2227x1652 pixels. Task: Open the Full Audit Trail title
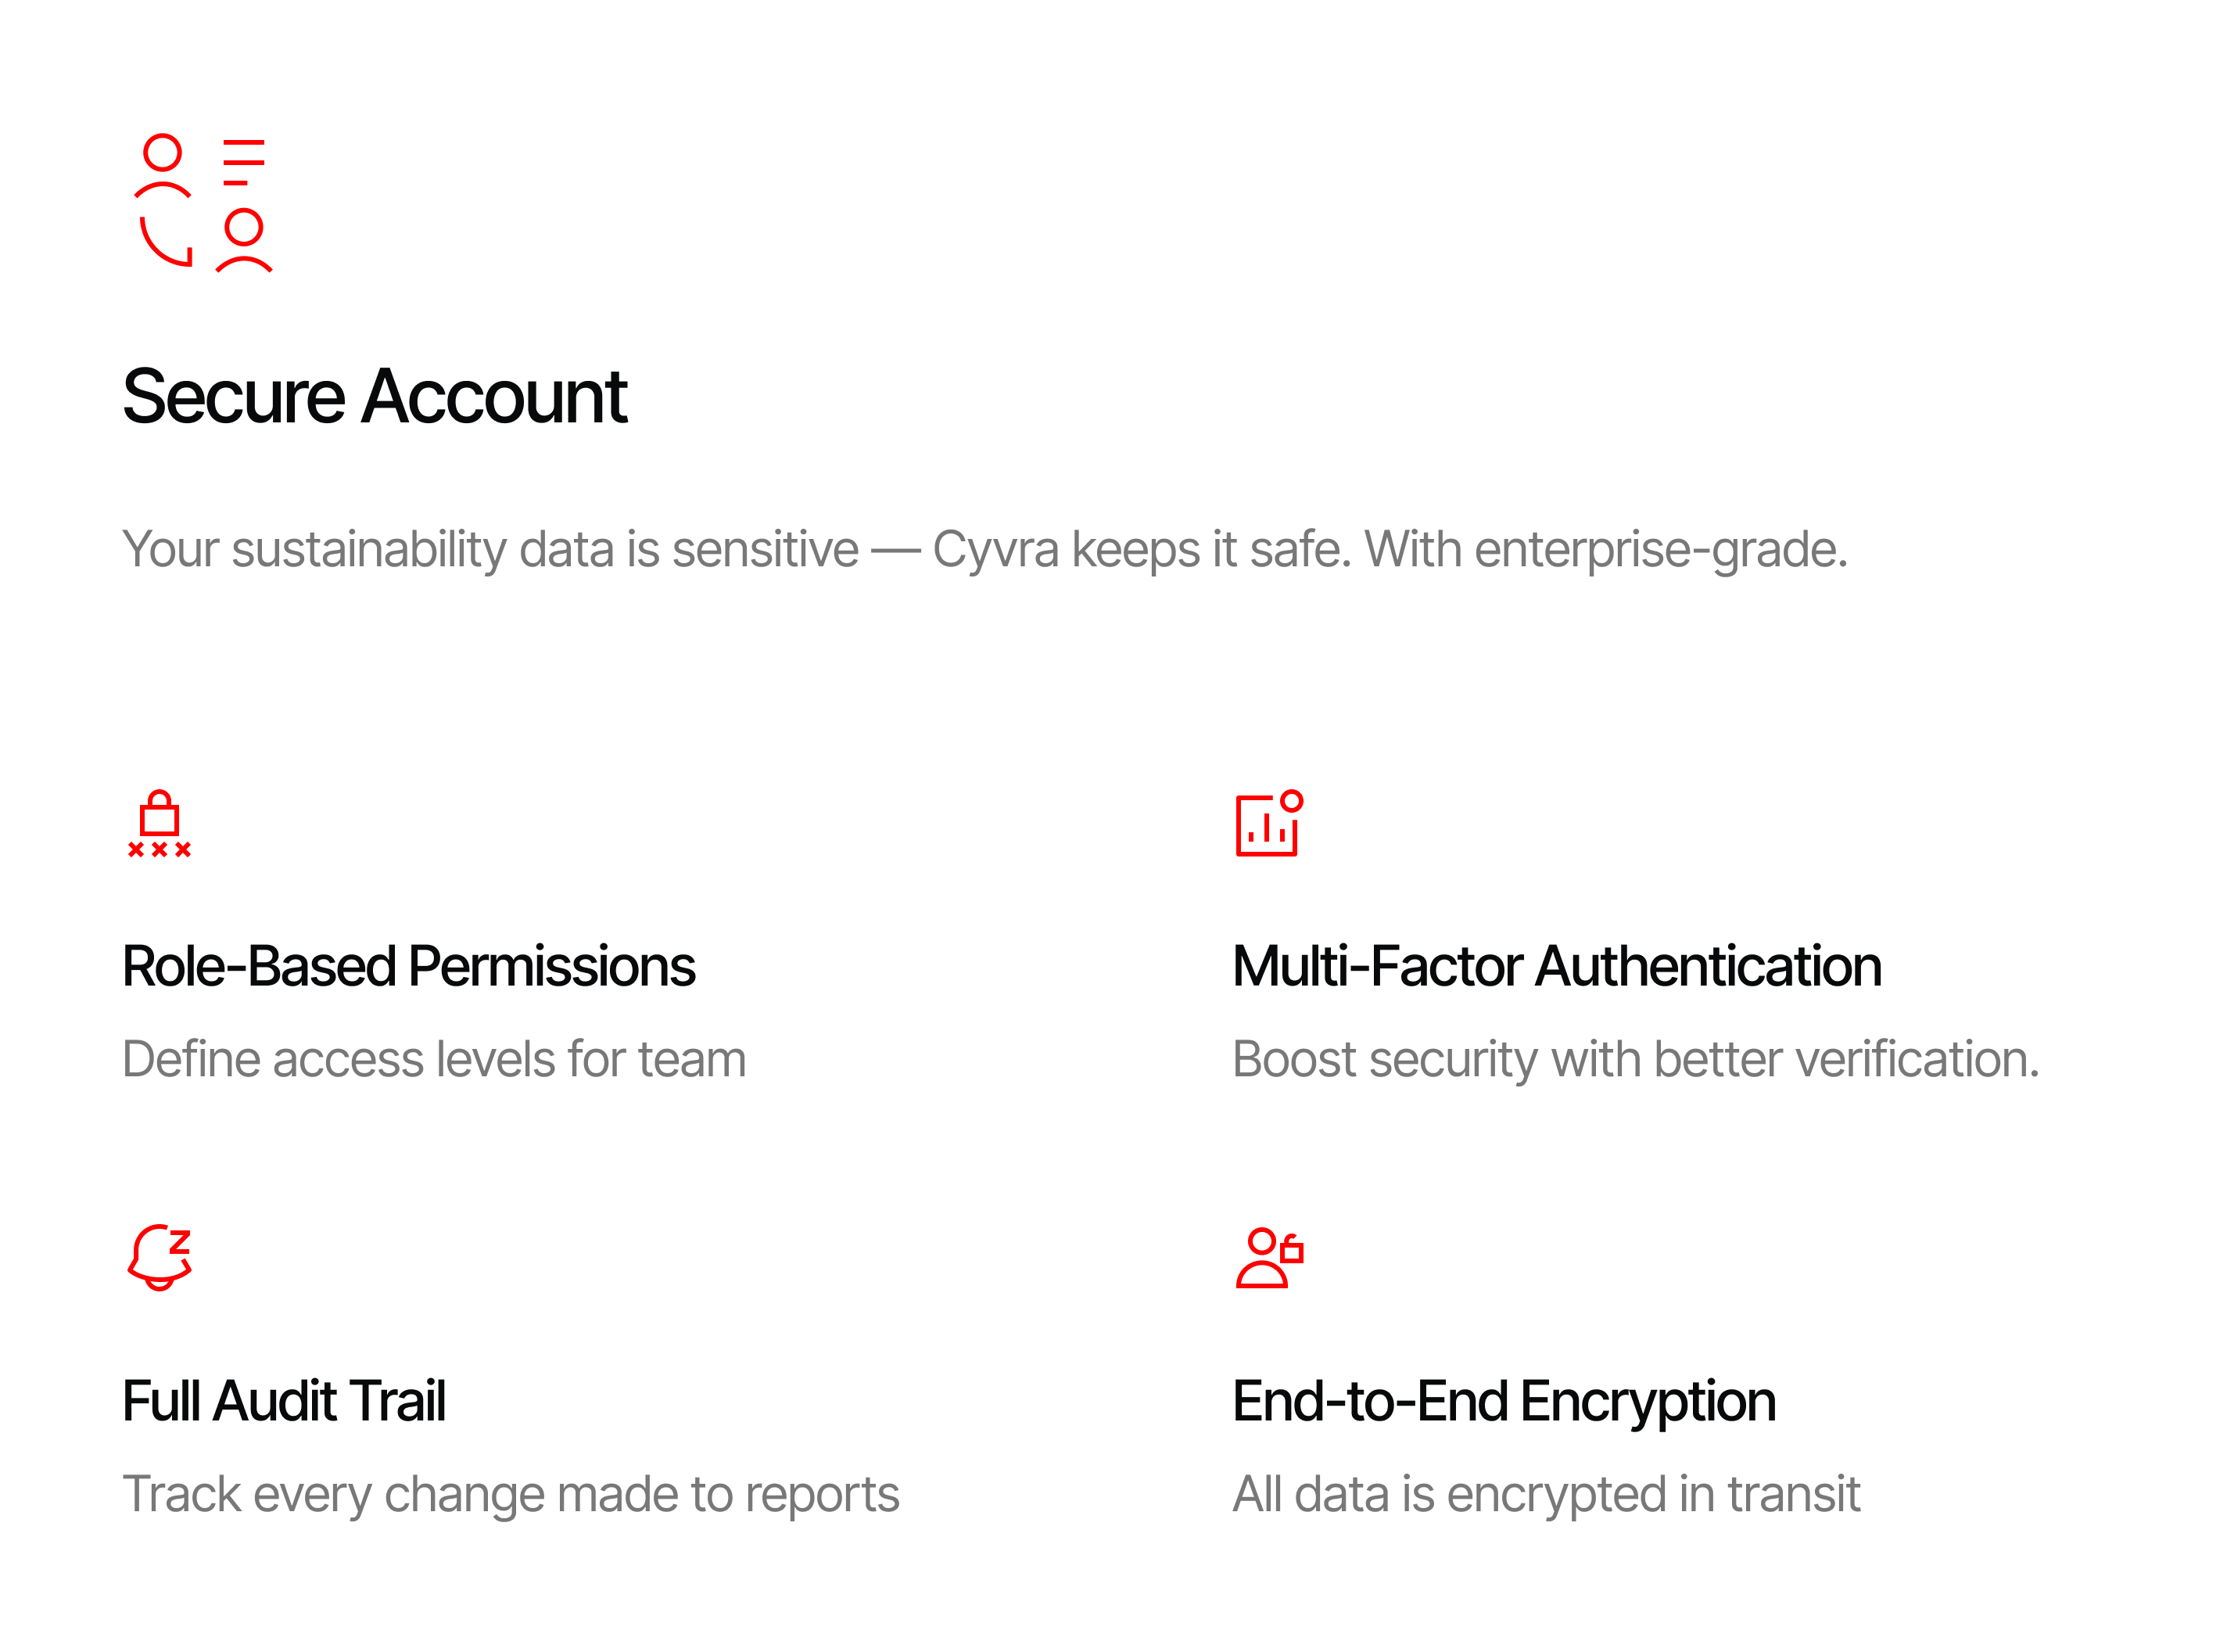point(284,1400)
